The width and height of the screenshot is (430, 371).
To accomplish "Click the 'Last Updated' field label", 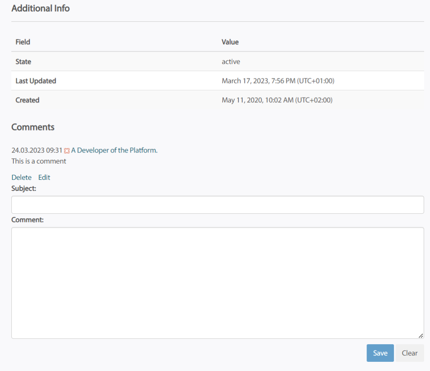I will click(x=36, y=81).
